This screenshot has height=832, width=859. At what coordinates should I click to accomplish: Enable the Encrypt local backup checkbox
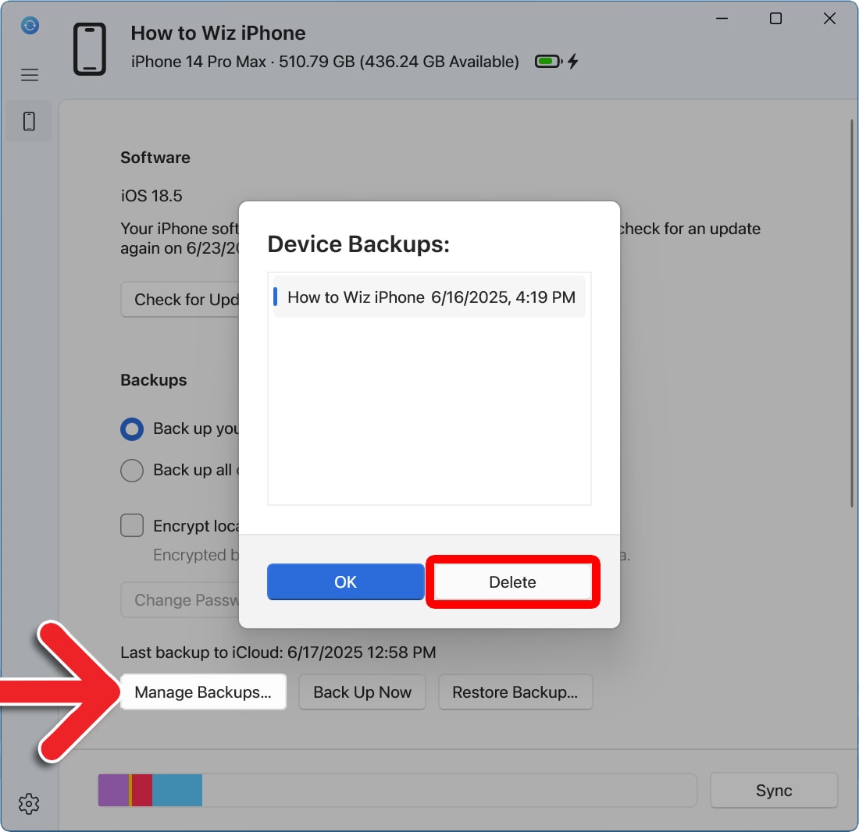coord(131,525)
